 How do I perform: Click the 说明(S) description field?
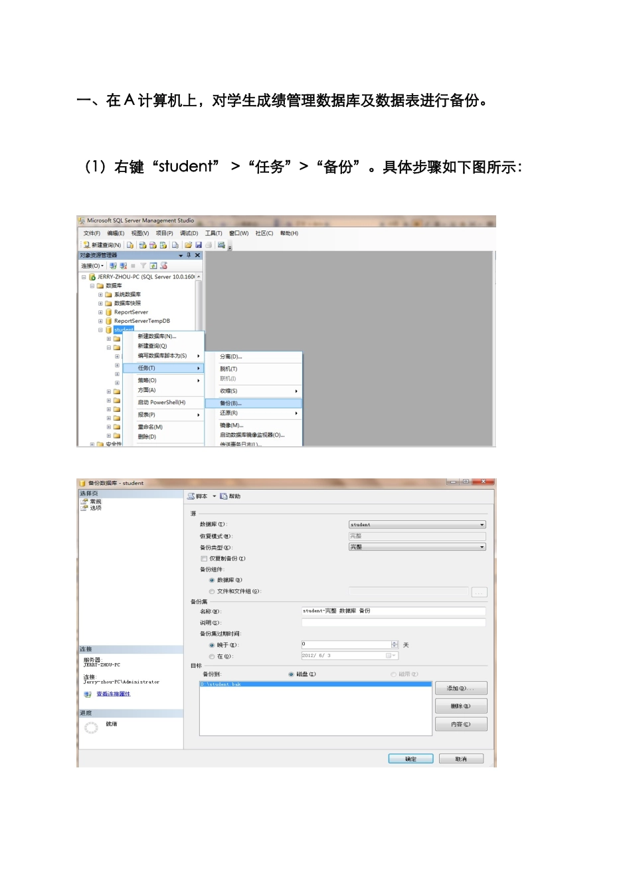[393, 623]
